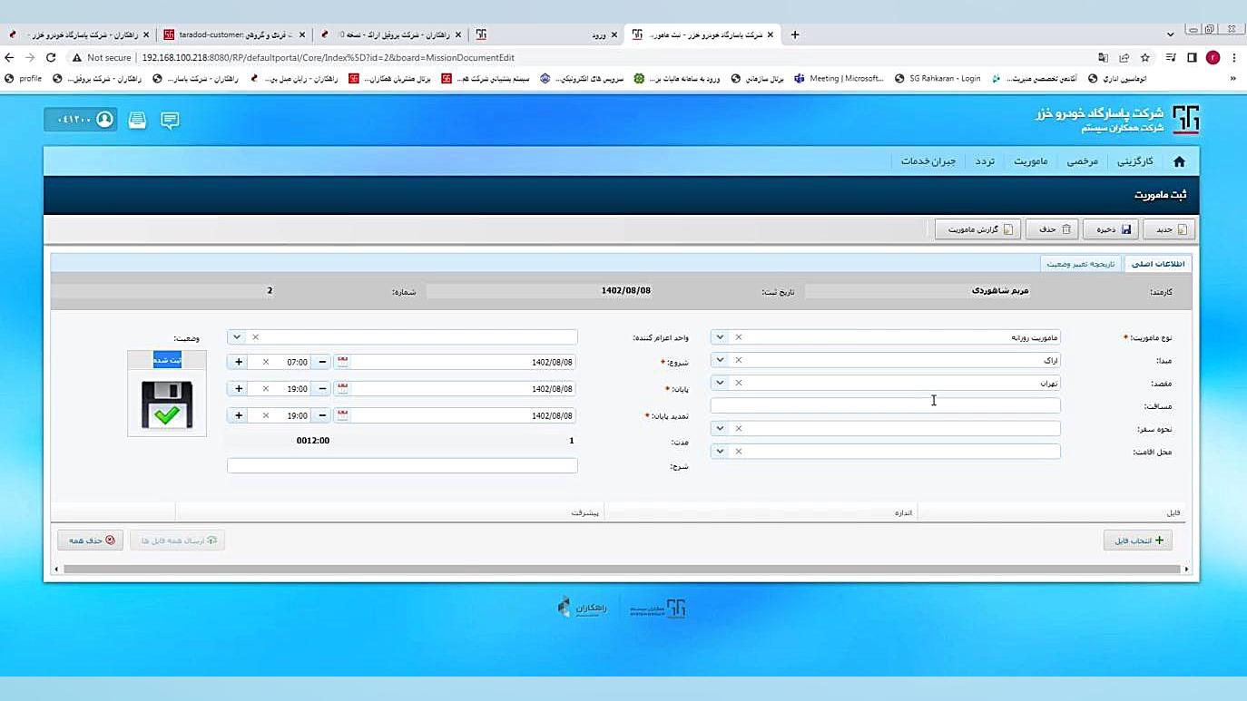
Task: Click the home icon in navigation bar
Action: pyautogui.click(x=1179, y=161)
